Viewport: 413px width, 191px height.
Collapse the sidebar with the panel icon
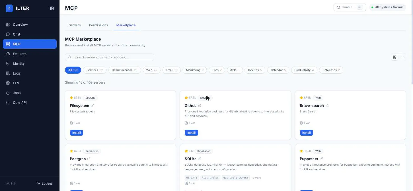point(52,8)
